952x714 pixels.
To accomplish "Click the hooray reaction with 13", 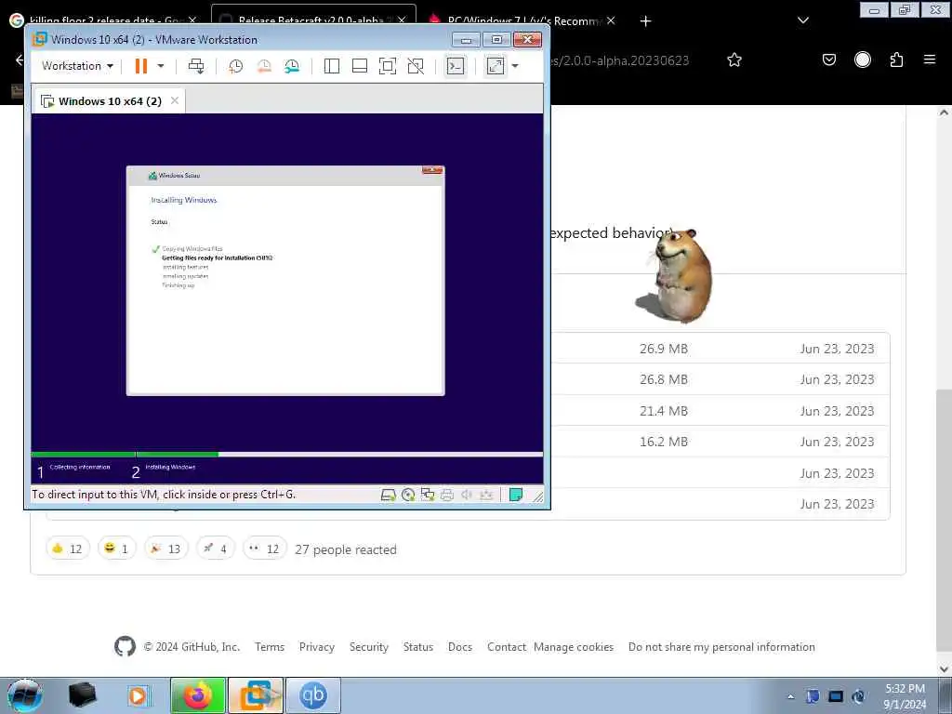I will click(166, 549).
